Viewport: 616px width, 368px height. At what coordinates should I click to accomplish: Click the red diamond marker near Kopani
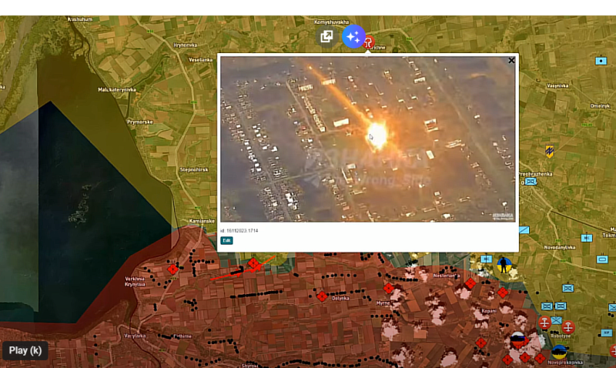click(503, 293)
